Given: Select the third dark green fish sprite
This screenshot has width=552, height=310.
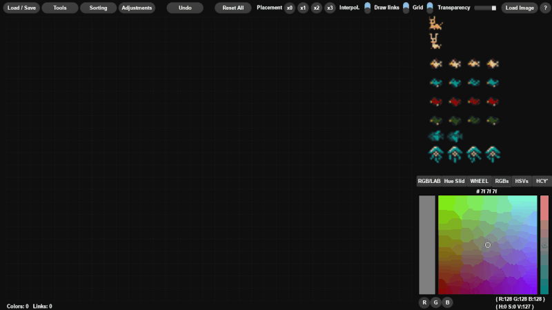Looking at the screenshot, I should pyautogui.click(x=474, y=120).
